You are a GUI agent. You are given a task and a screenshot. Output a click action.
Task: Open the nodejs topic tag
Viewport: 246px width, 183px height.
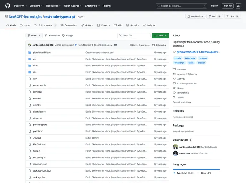tap(178, 58)
